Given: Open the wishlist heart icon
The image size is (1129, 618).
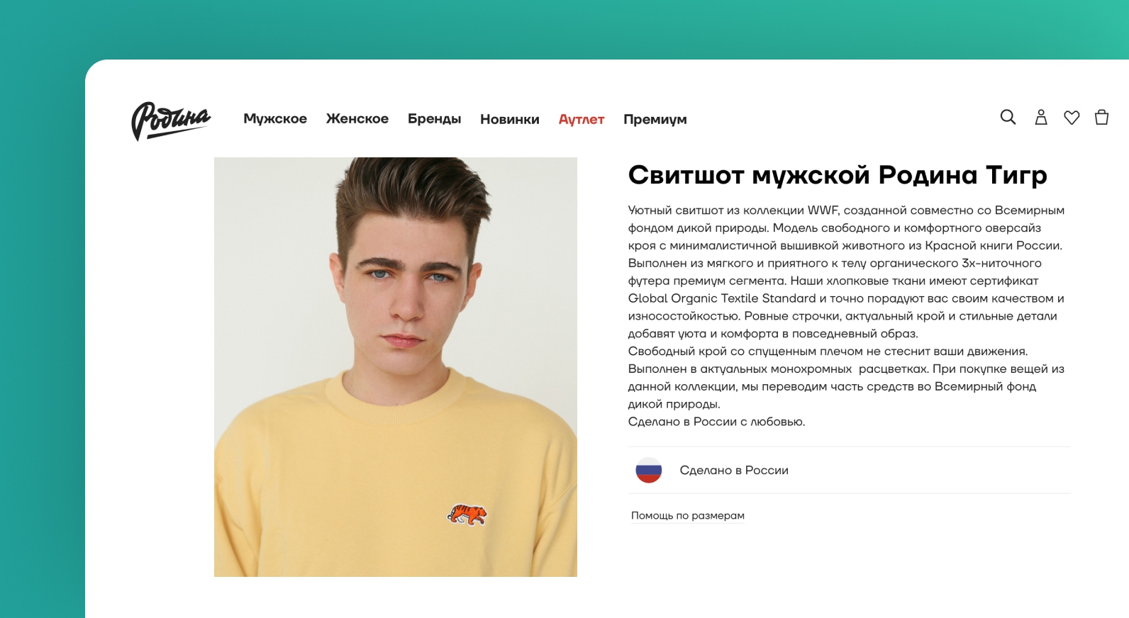Looking at the screenshot, I should click(1072, 118).
